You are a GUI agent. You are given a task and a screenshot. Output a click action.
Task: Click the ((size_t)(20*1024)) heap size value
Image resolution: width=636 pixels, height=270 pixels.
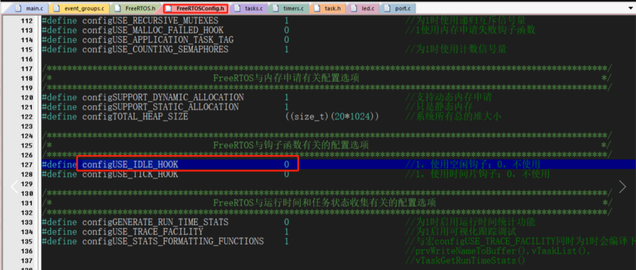333,116
